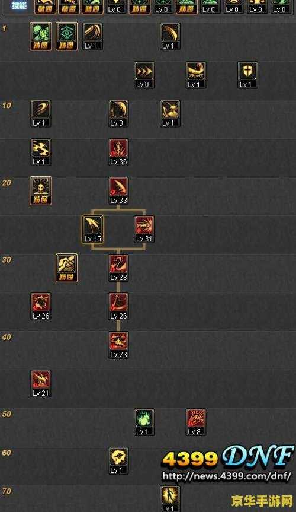Click the red skill icon labeled Lv 36
296x512 pixels.
(x=118, y=152)
